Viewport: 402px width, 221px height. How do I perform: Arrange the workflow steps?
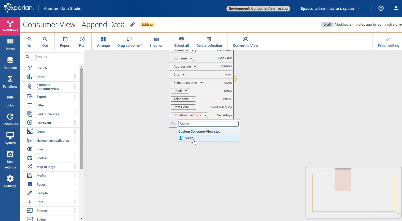(x=103, y=42)
